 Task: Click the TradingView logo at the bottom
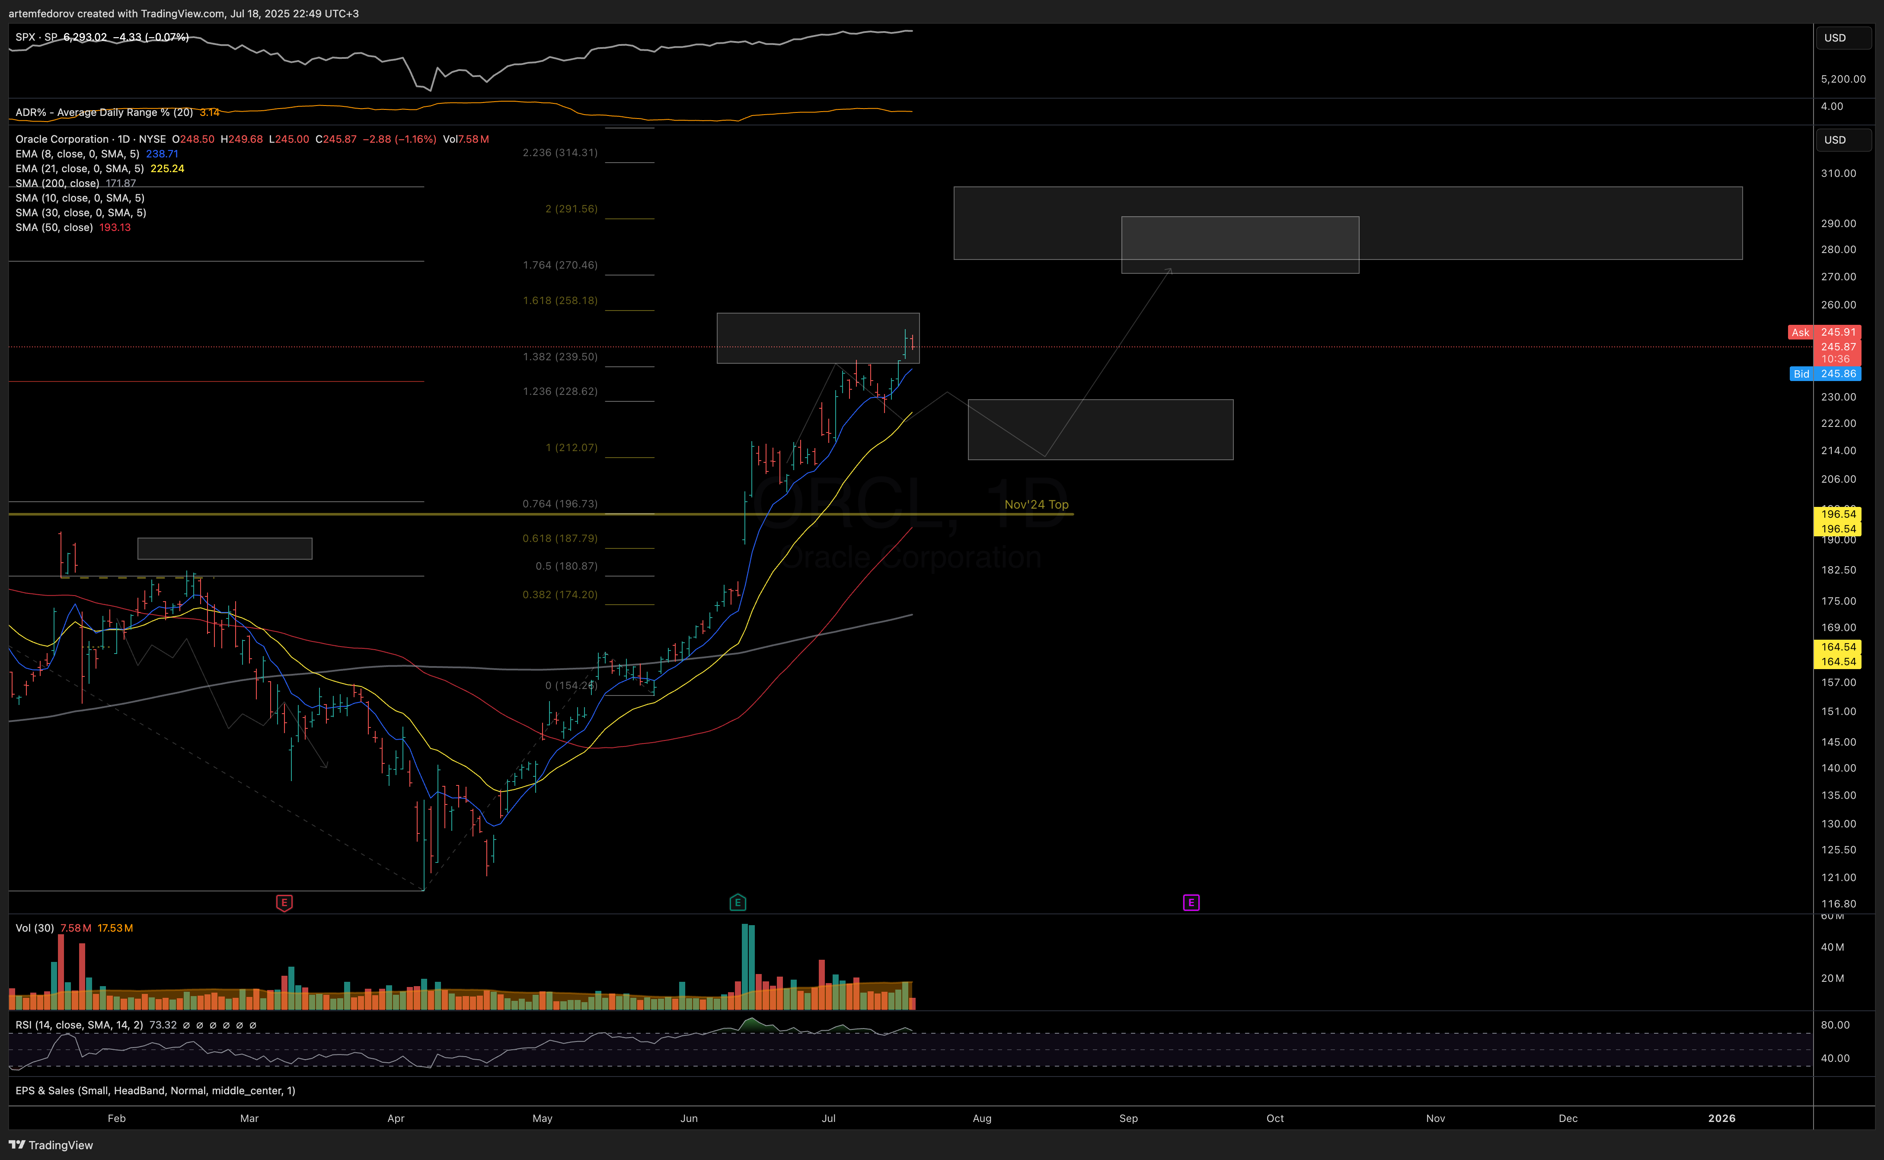point(51,1145)
